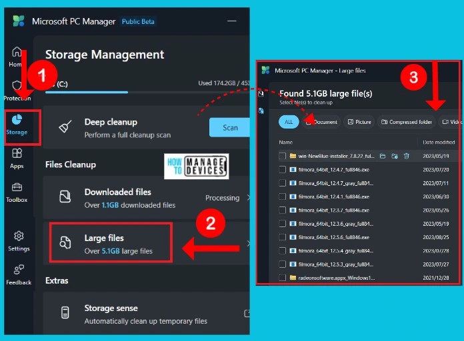This screenshot has height=341, width=464.
Task: Click filmora_64bit_12.4.7_full846.exe file icon
Action: pyautogui.click(x=293, y=169)
